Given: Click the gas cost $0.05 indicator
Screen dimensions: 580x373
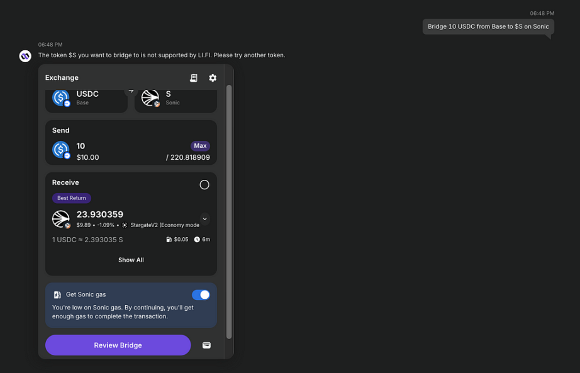Looking at the screenshot, I should tap(177, 240).
